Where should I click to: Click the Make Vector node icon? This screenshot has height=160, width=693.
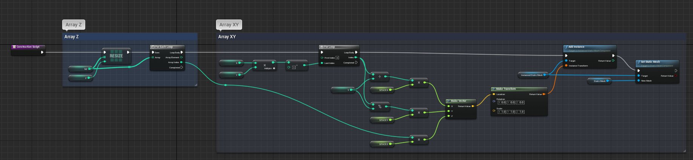click(x=448, y=101)
